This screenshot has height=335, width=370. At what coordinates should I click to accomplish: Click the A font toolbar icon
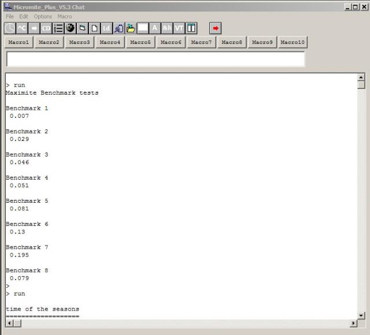(155, 28)
